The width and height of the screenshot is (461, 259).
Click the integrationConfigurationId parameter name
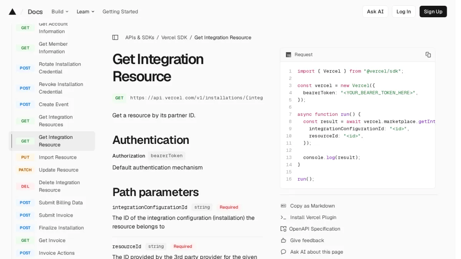(150, 207)
